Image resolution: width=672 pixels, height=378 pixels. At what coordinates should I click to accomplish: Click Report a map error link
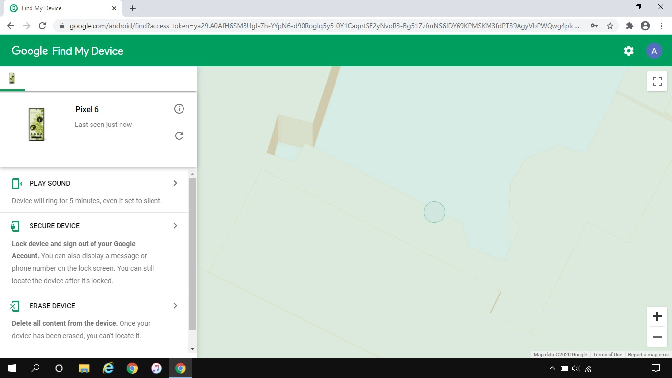(648, 354)
